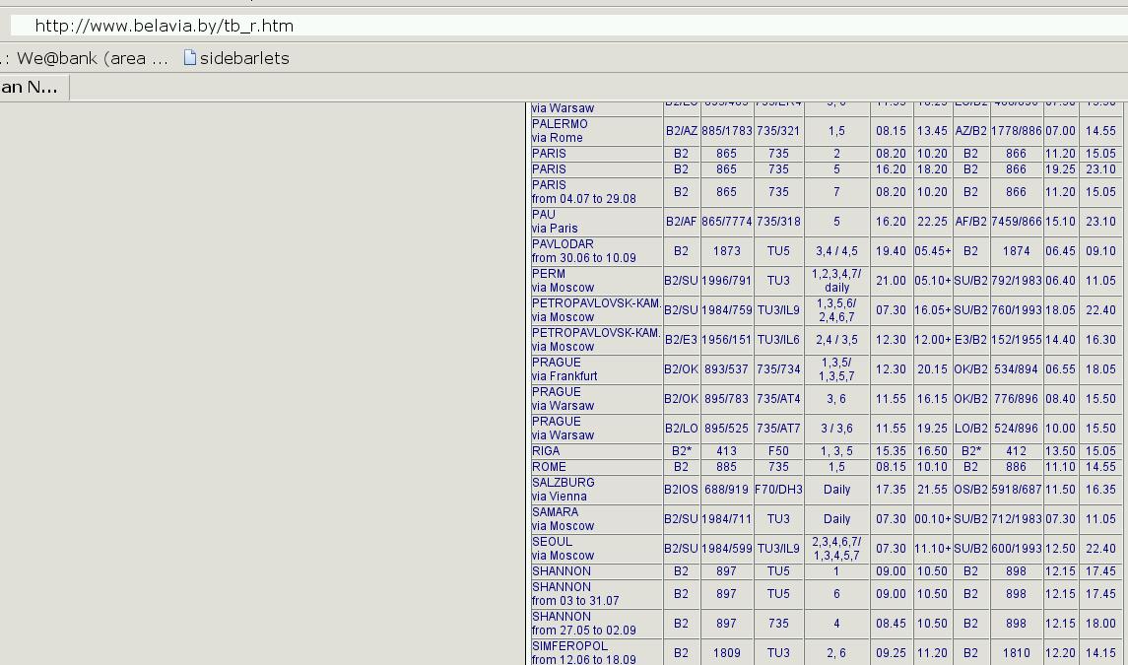This screenshot has height=665, width=1128.
Task: Click the PRAGUE via Frankfurt destination cell
Action: pos(595,369)
